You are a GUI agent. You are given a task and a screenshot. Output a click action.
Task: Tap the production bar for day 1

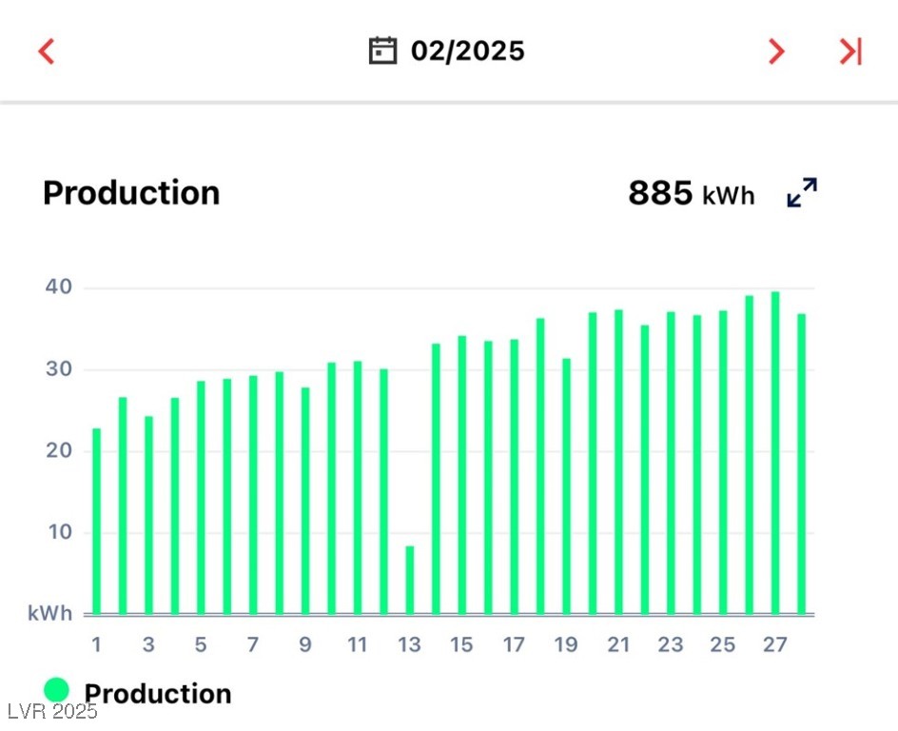pos(96,521)
